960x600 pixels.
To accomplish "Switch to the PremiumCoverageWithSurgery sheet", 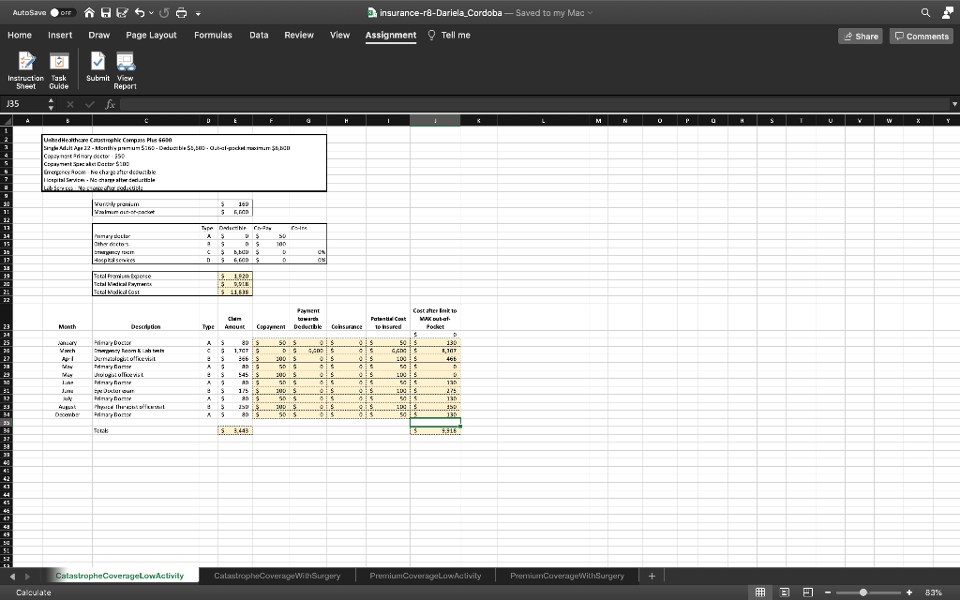I will [566, 575].
